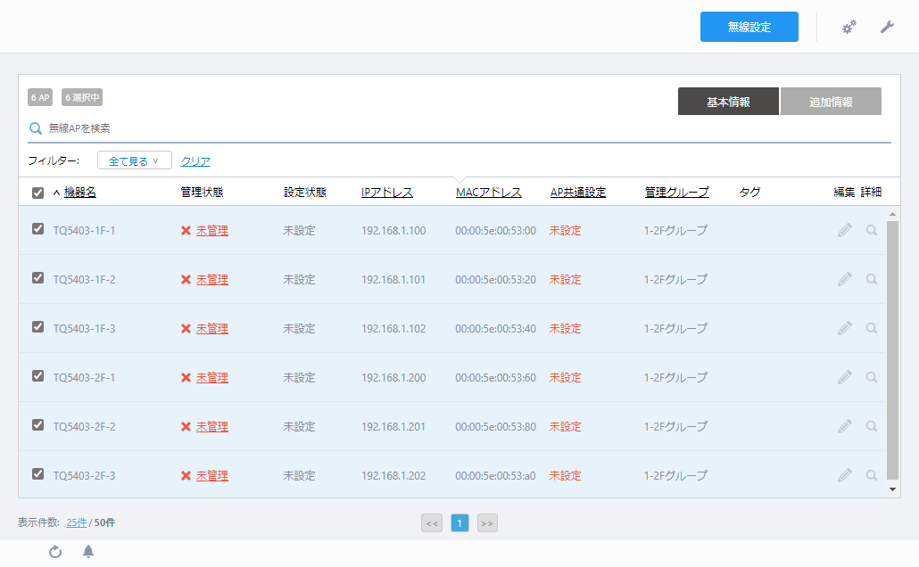Image resolution: width=919 pixels, height=567 pixels.
Task: View details of TQ5403-2F-3 magnifier
Action: pos(872,475)
